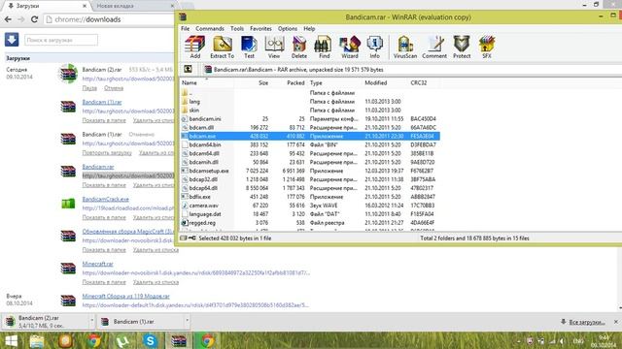Open File Explorer from the taskbar
622x349 pixels.
[37, 340]
